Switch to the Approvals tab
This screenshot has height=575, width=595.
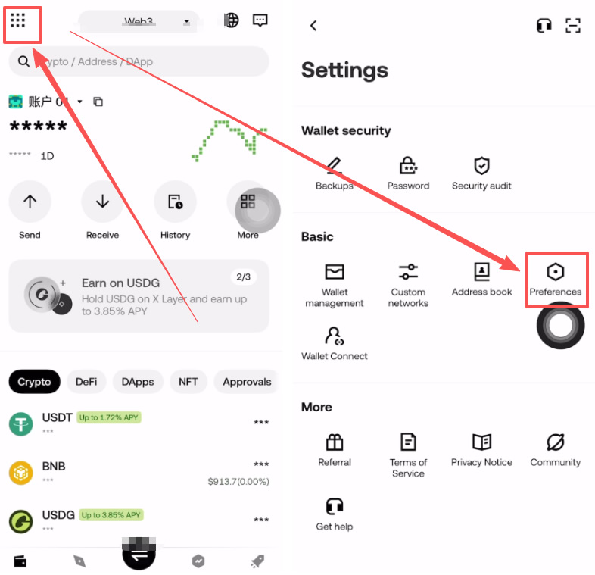[x=247, y=381]
